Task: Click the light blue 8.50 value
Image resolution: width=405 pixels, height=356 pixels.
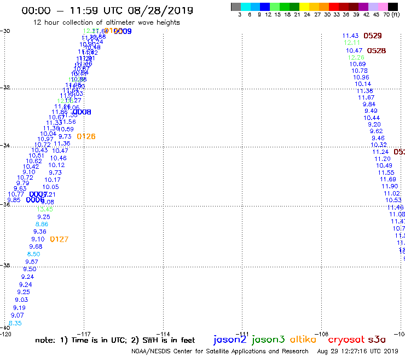Action: point(33,254)
